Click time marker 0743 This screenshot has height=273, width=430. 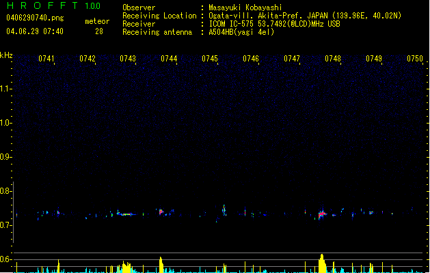coord(128,59)
